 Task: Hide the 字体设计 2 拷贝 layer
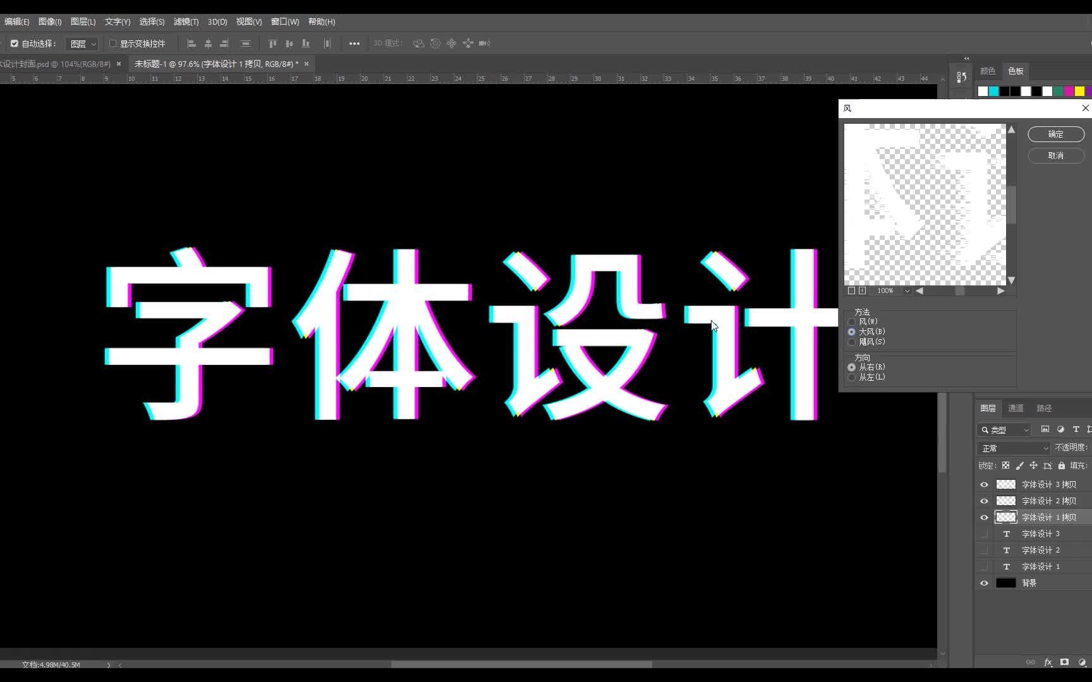point(984,501)
